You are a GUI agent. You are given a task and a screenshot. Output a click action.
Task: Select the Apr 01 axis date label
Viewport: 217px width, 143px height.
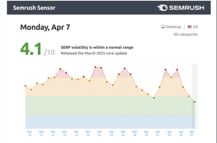(x=158, y=133)
